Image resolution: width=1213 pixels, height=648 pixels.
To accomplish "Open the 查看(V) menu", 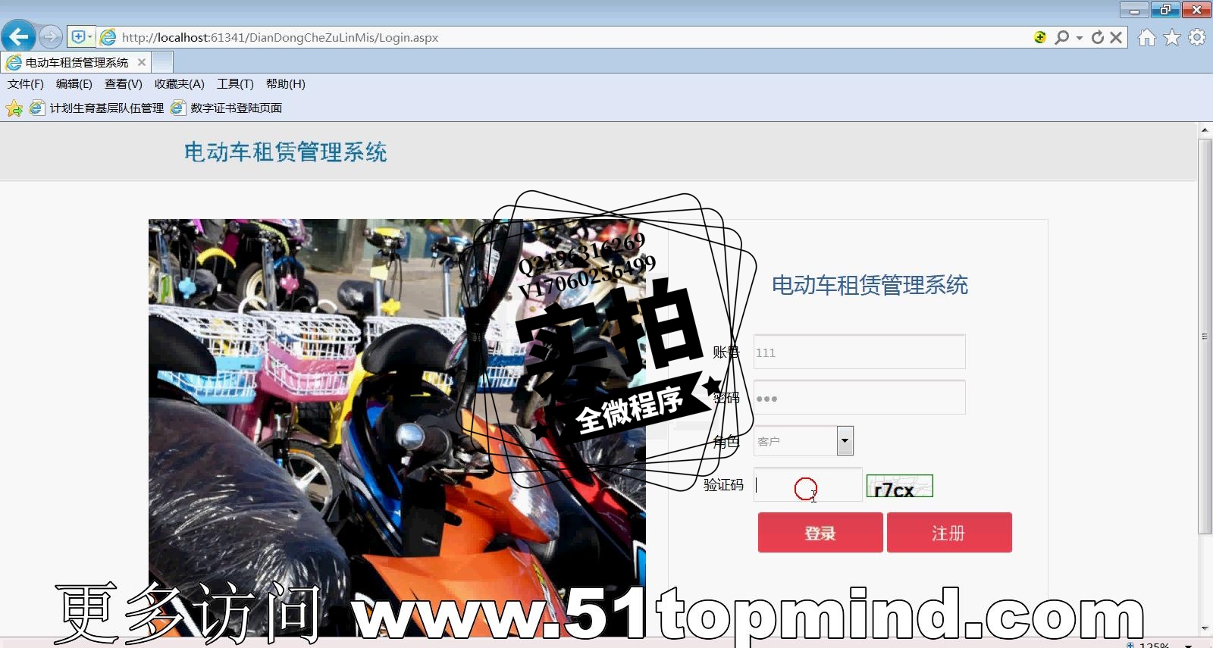I will tap(124, 84).
